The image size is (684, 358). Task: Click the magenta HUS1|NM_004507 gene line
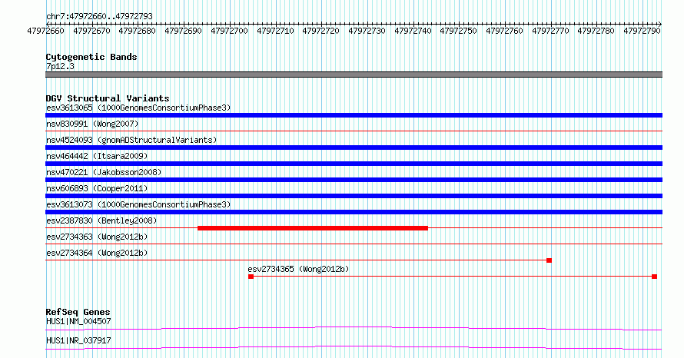coord(354,328)
